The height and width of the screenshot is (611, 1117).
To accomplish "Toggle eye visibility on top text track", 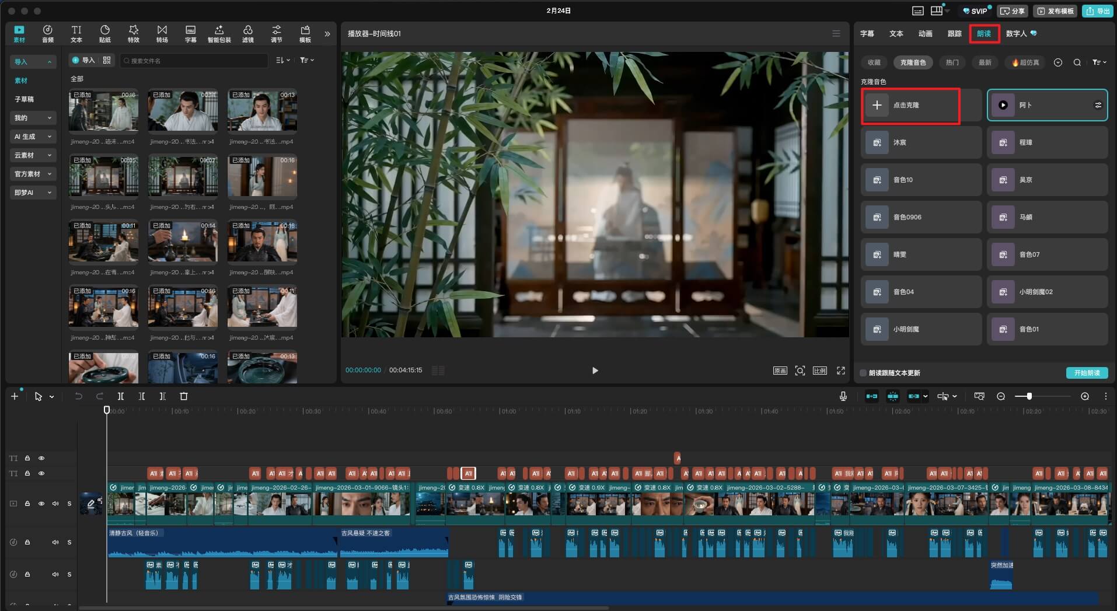I will pos(41,458).
